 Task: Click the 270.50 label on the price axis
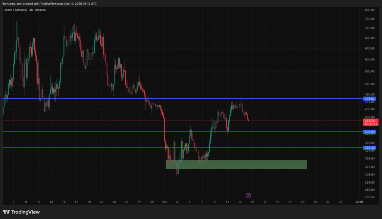tap(370, 197)
